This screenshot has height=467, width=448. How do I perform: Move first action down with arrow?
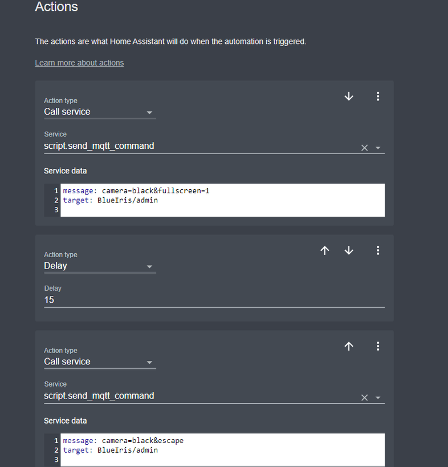coord(349,97)
